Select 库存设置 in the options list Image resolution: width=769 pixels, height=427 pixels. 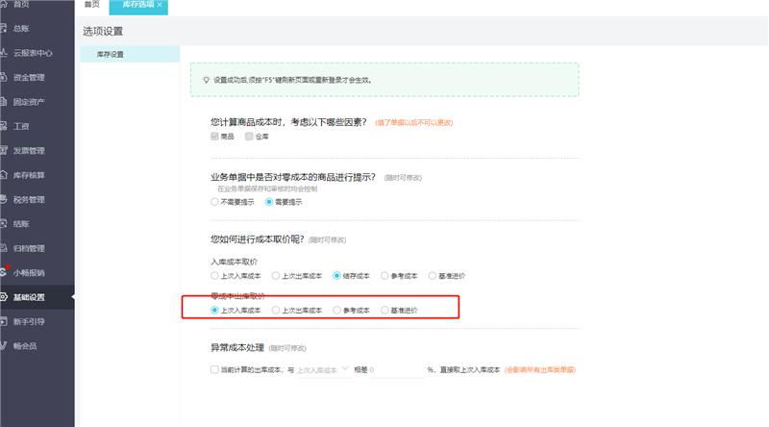click(111, 55)
